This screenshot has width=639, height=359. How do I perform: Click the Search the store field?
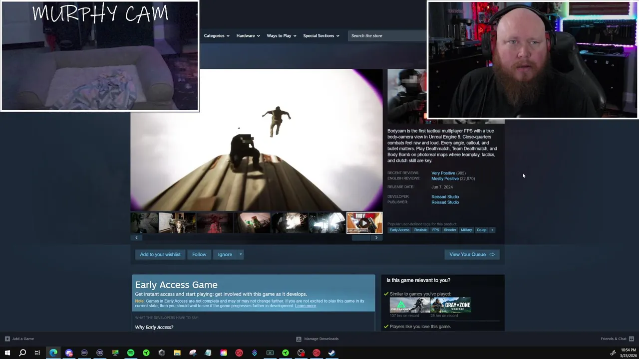387,36
